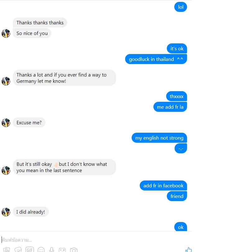Click the message text input field
Screen dimensions: 239x252
tap(96, 240)
